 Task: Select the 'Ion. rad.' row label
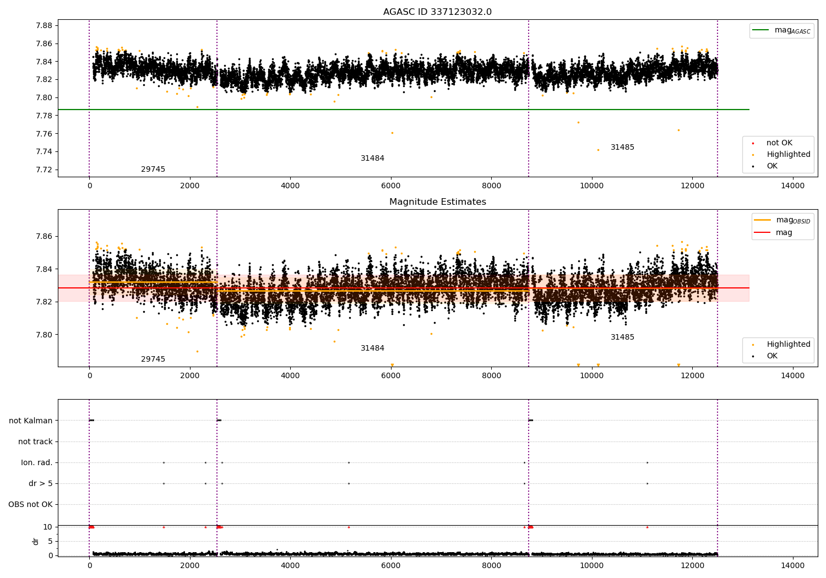[37, 463]
